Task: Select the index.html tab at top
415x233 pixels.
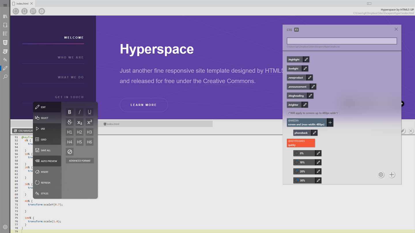Action: point(22,3)
